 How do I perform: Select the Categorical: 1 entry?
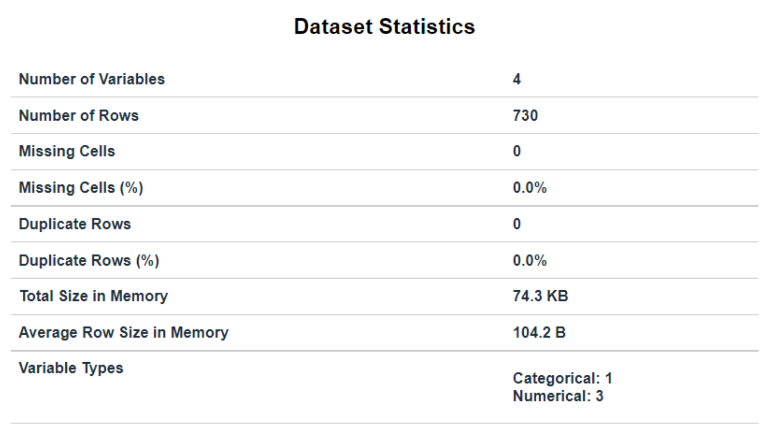point(563,378)
